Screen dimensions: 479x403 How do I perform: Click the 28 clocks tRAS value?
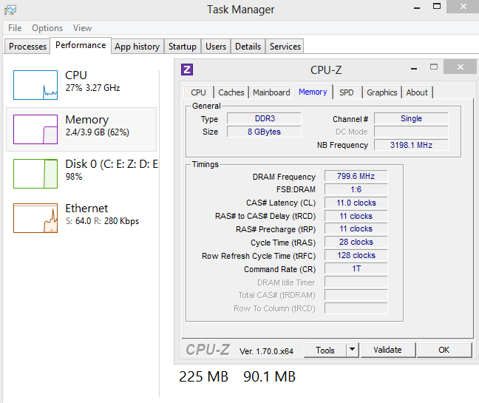[356, 242]
